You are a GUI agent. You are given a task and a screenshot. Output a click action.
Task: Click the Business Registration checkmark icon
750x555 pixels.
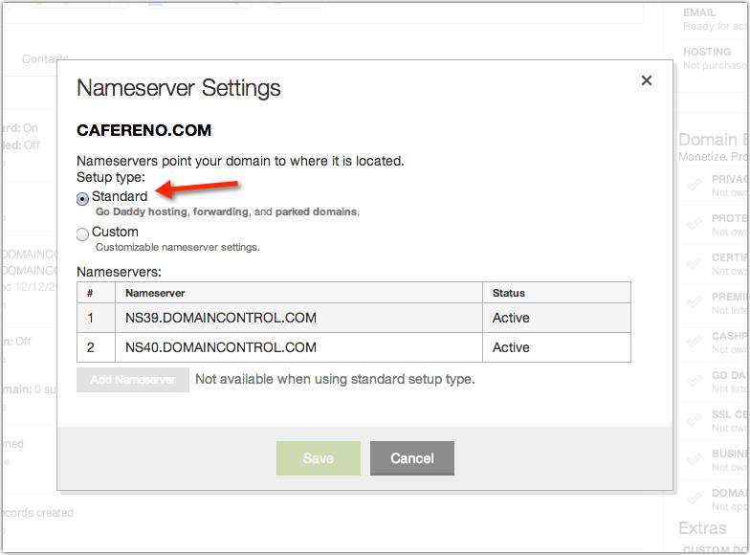(x=694, y=460)
